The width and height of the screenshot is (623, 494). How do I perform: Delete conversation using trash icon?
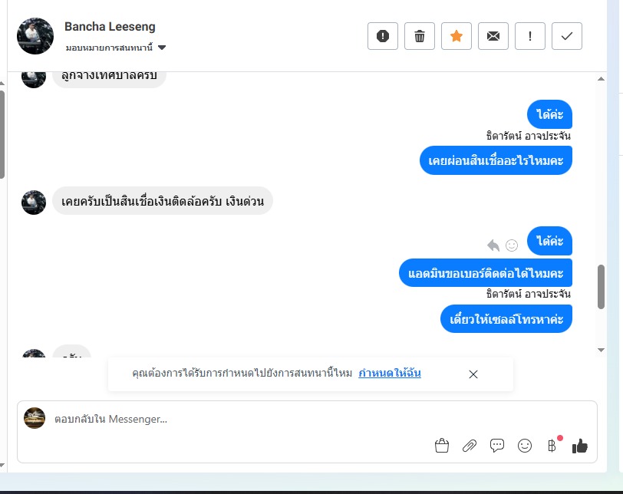420,36
